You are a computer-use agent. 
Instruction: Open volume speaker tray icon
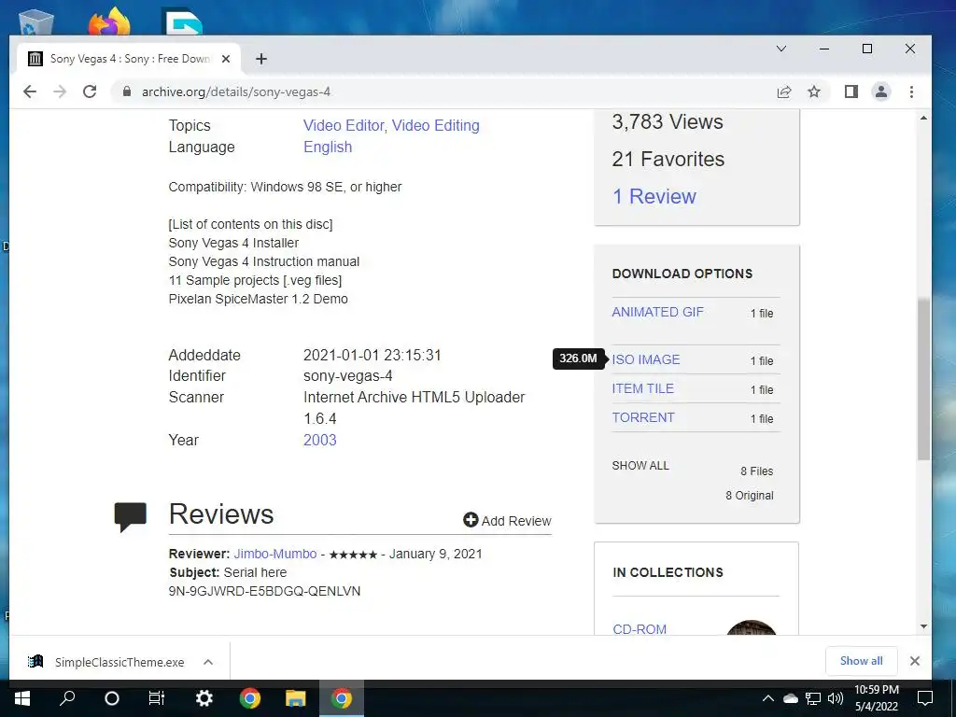click(x=836, y=698)
